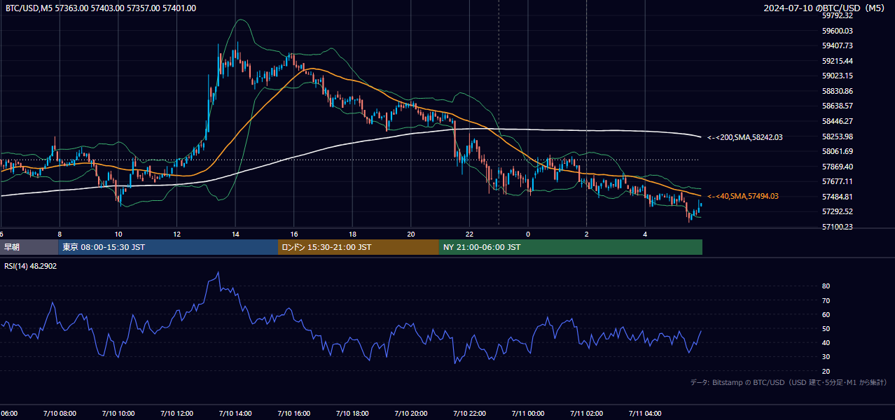The image size is (895, 420).
Task: Select the Bitstamp data source note
Action: (x=789, y=382)
